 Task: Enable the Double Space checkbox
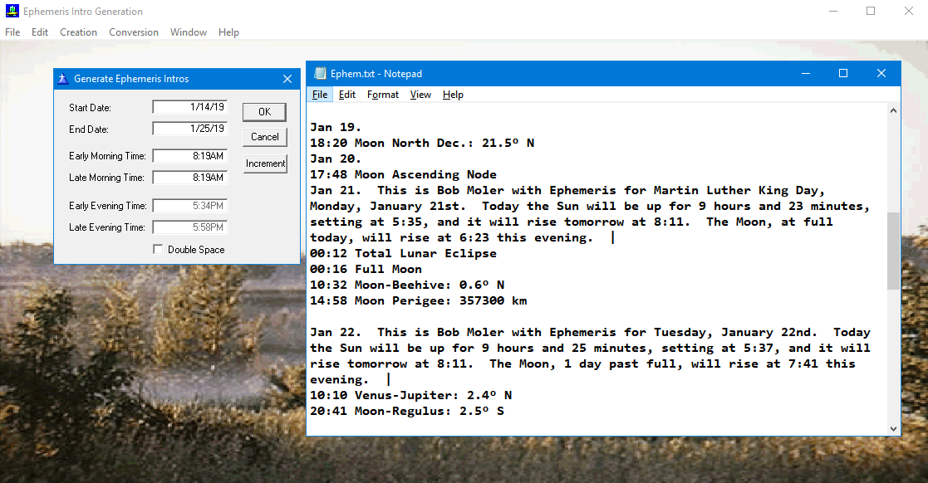coord(158,250)
